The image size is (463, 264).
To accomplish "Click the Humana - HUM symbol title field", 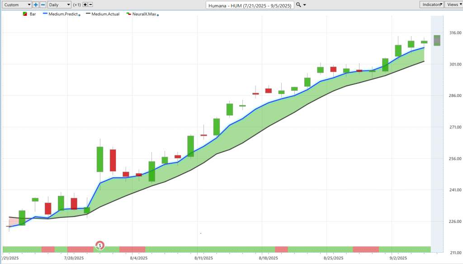I will (250, 5).
